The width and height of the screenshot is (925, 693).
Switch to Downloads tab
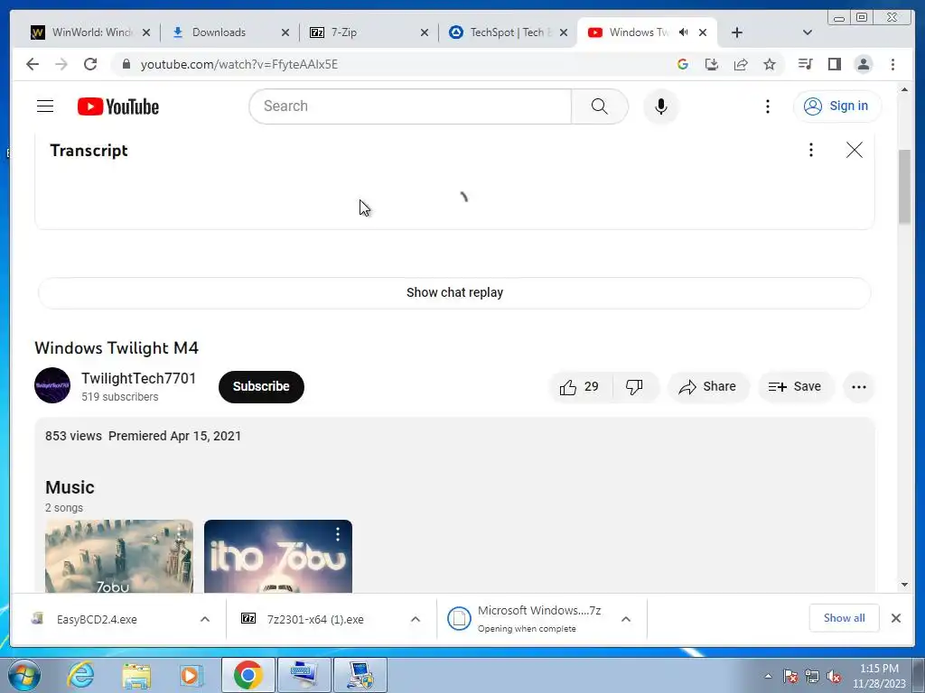tap(229, 32)
